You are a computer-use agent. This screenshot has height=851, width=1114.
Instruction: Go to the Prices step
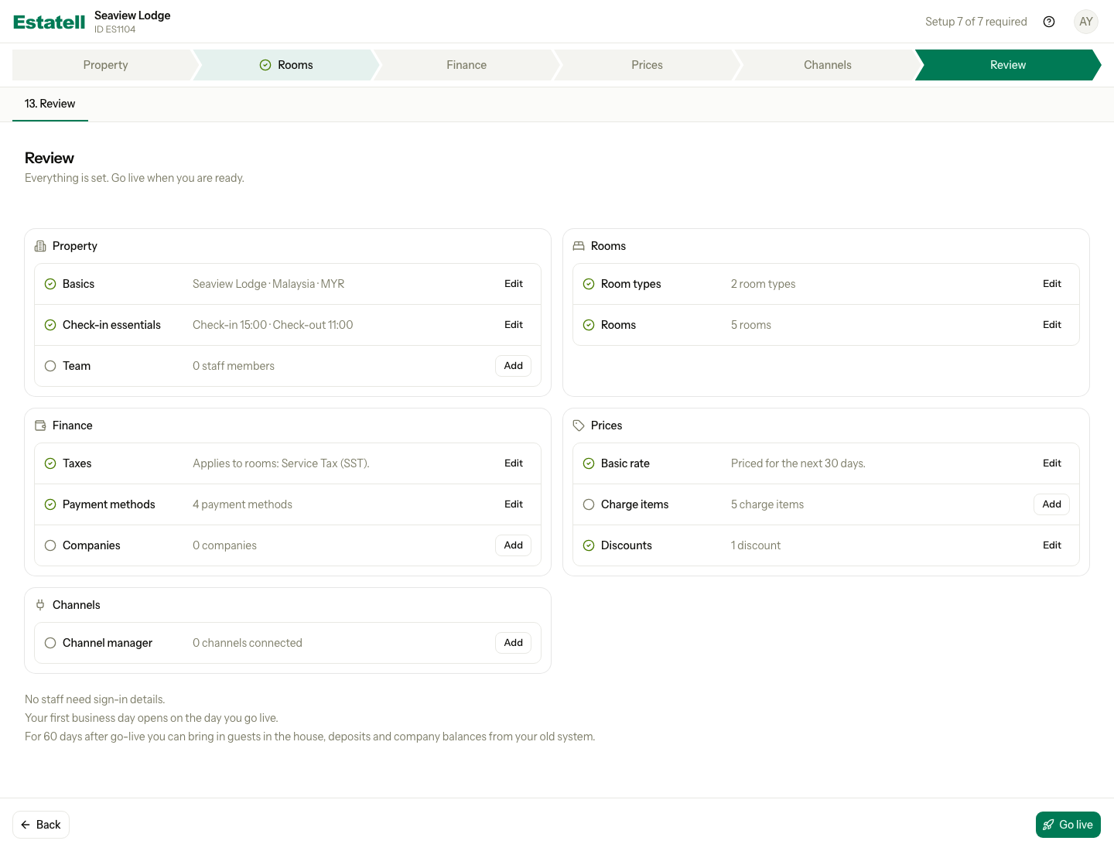(x=647, y=65)
